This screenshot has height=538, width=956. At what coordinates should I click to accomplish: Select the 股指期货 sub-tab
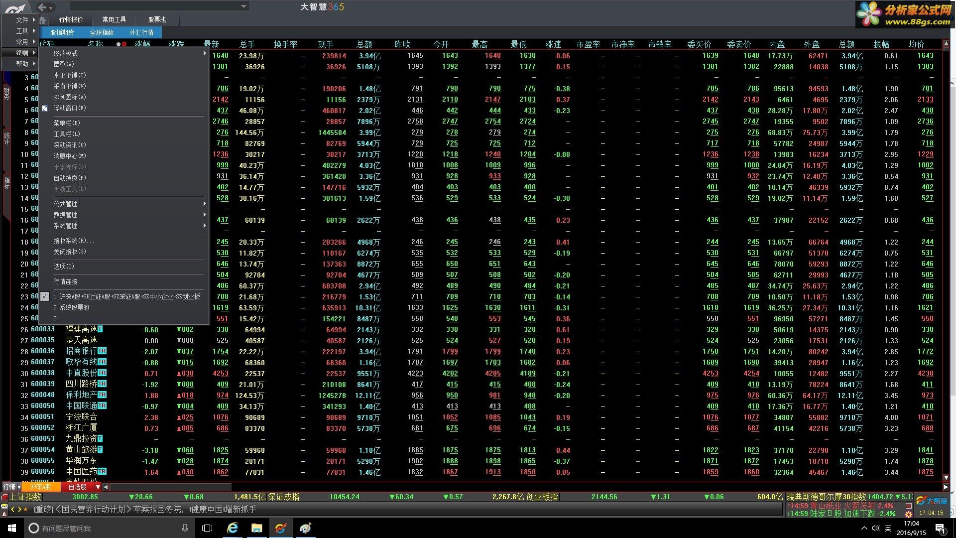pos(62,32)
